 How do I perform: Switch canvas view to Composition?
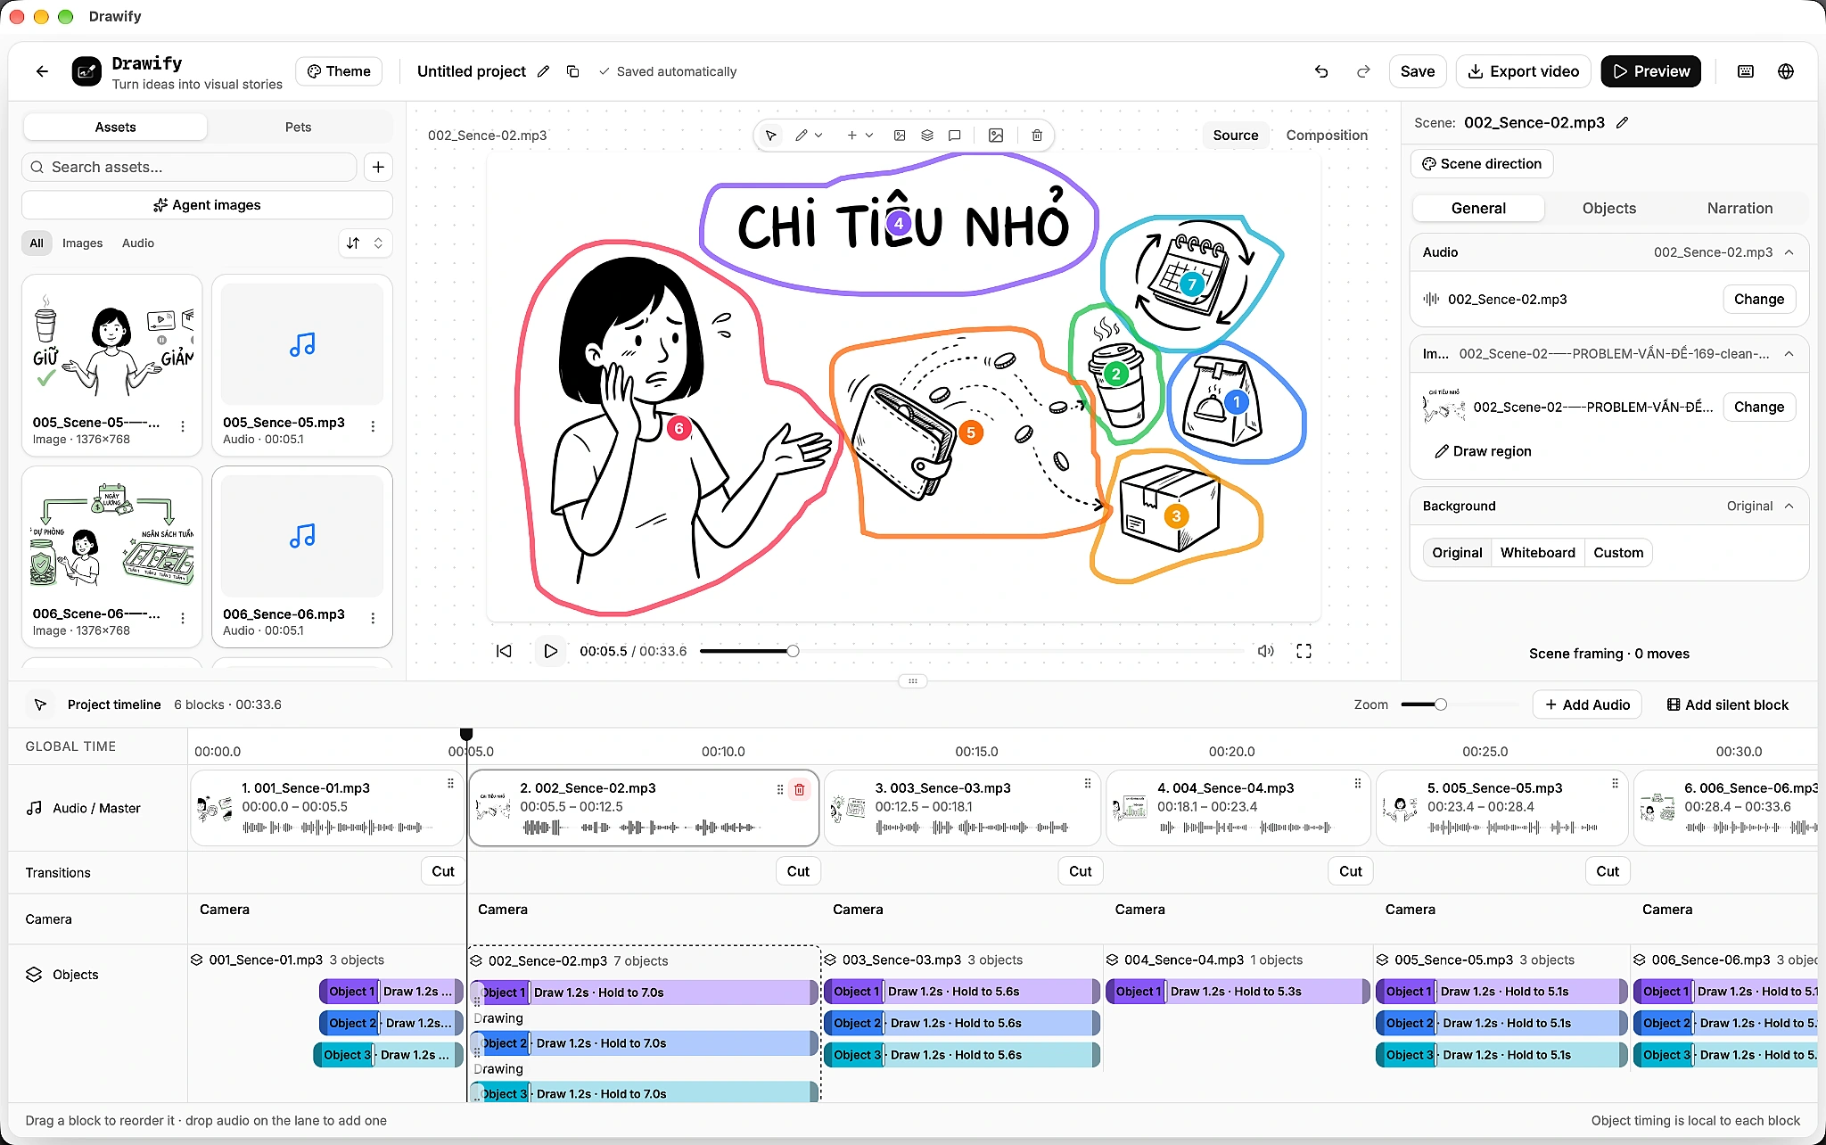click(1326, 136)
